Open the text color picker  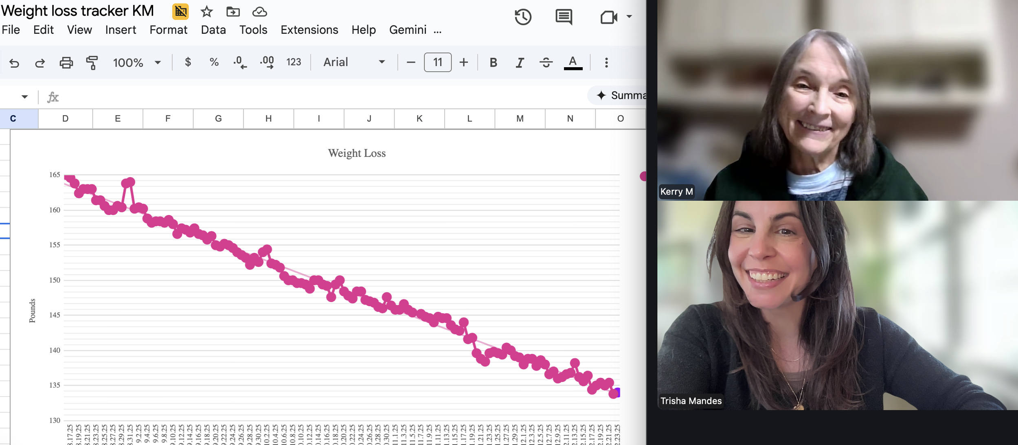click(x=573, y=63)
